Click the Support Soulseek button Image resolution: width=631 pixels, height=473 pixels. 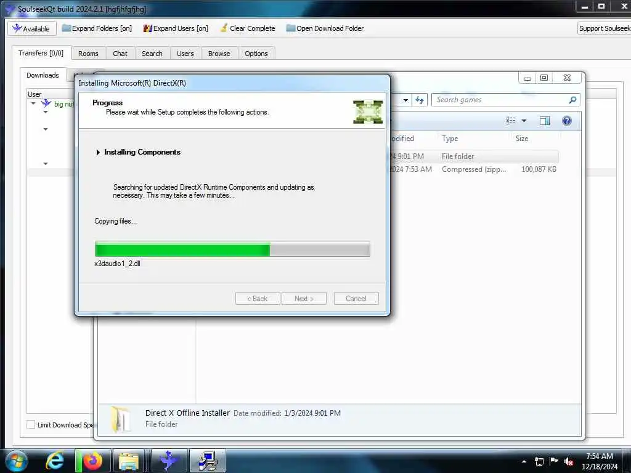coord(604,28)
